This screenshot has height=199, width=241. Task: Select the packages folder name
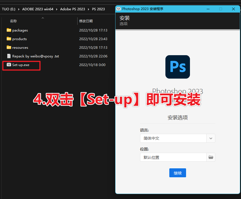pyautogui.click(x=20, y=30)
